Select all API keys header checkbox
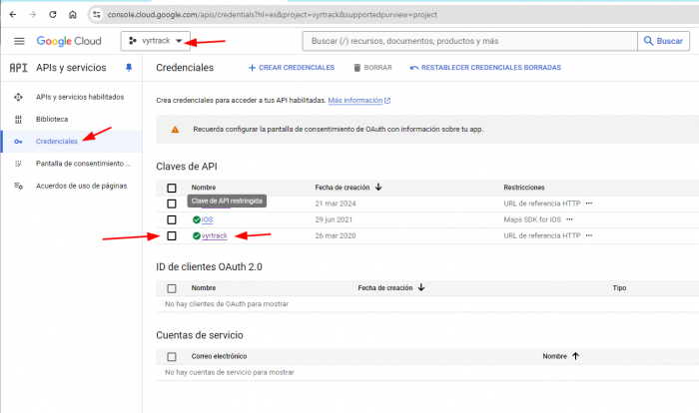The image size is (699, 413). [x=172, y=188]
